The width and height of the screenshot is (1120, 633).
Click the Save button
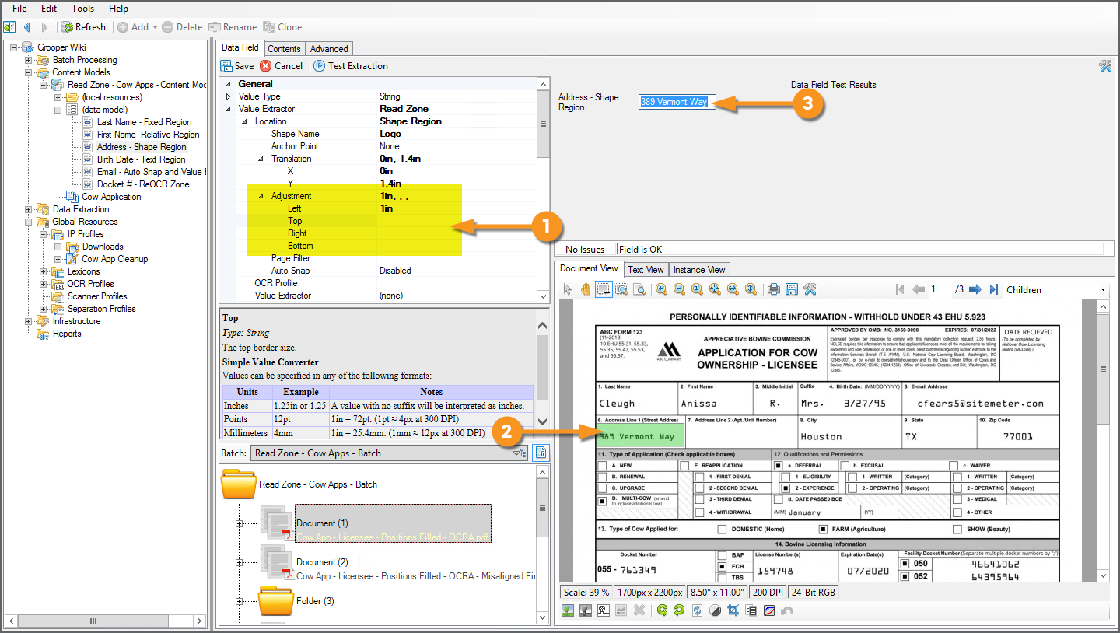pyautogui.click(x=237, y=66)
